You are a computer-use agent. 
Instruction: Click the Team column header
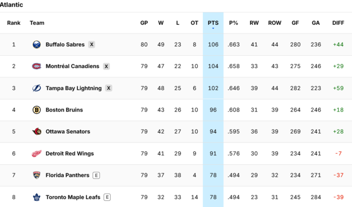pyautogui.click(x=37, y=23)
